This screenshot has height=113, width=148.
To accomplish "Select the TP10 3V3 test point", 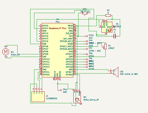I will 87,36.
